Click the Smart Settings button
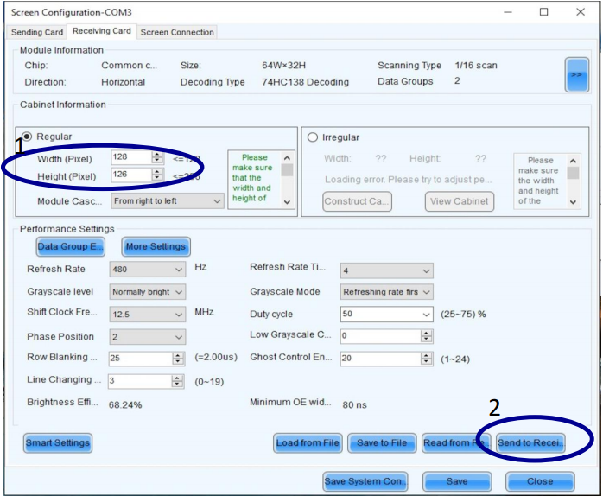The height and width of the screenshot is (496, 603). (x=58, y=443)
